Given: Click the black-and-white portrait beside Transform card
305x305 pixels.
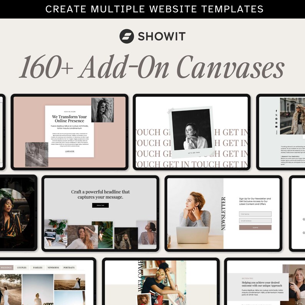Looking at the screenshot, I should tap(103, 110).
